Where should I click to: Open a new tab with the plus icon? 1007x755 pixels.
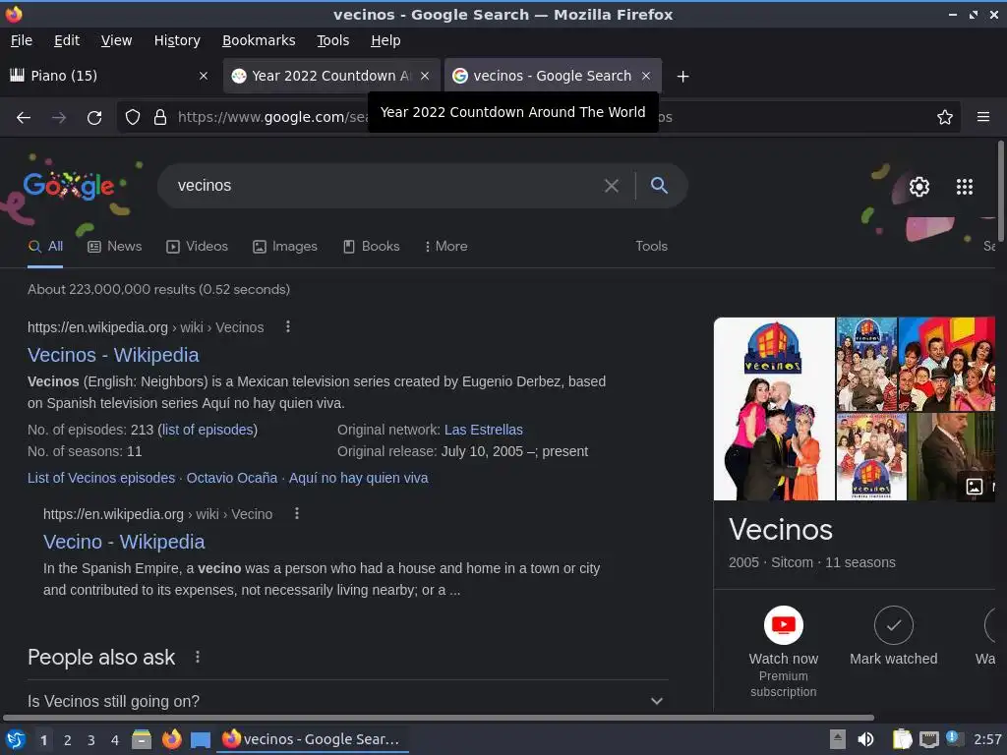point(682,77)
